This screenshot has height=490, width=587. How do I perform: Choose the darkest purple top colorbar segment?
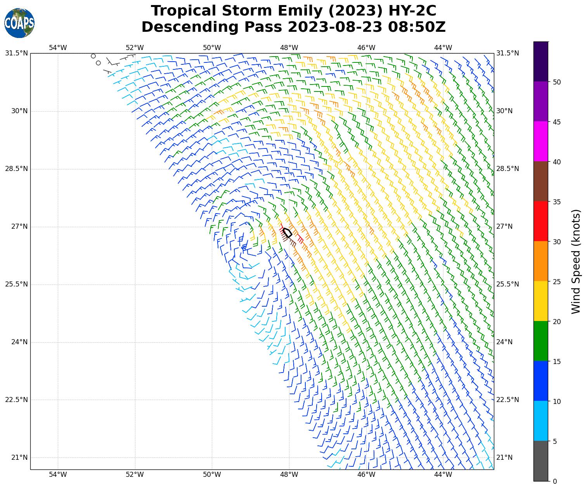pos(541,61)
